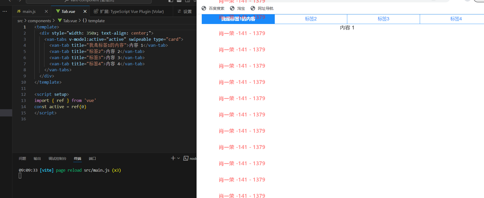Click the van-tab title 标签2 code line
This screenshot has width=484, height=198.
[x=97, y=51]
